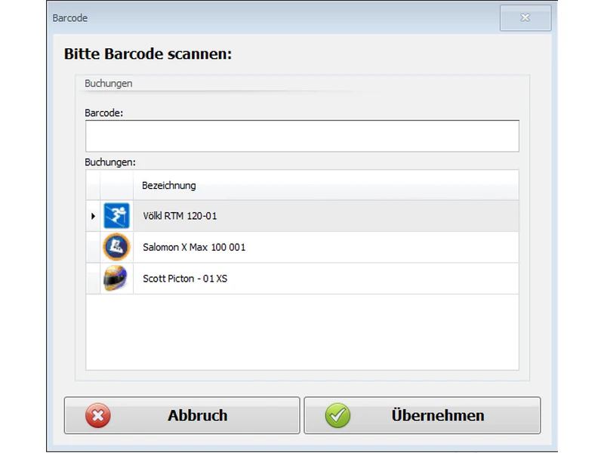Click inside the Barcode input field
This screenshot has width=604, height=453.
pyautogui.click(x=302, y=136)
